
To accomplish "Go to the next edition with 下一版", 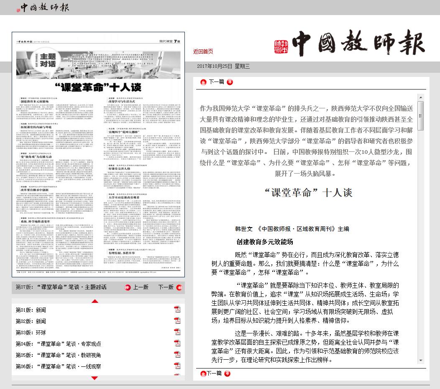I will [x=166, y=287].
